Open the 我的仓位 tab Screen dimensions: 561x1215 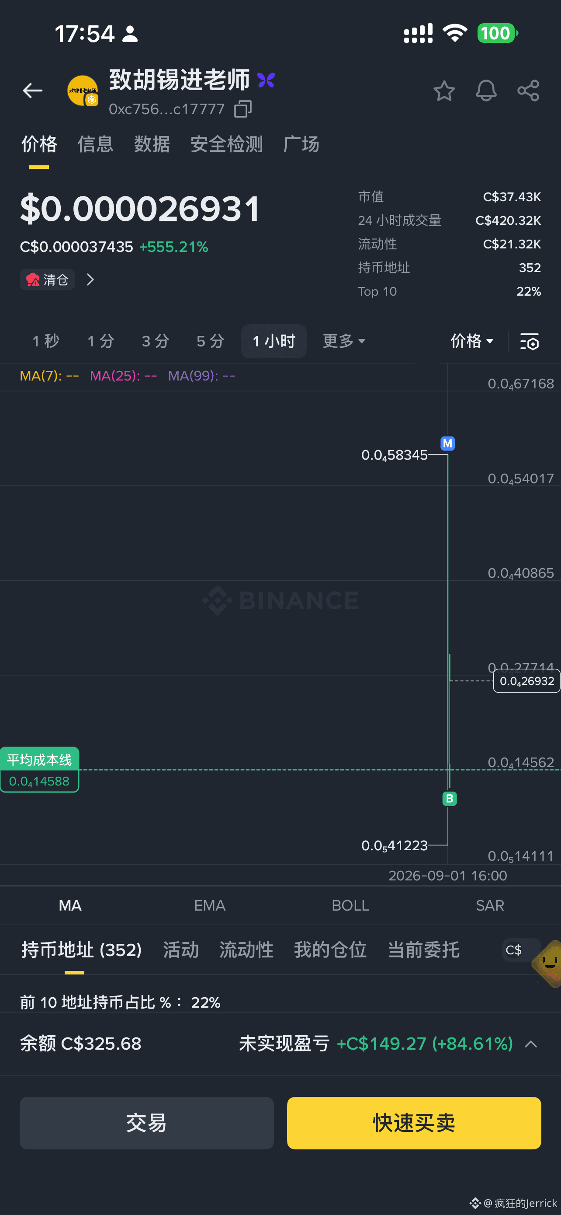coord(330,950)
